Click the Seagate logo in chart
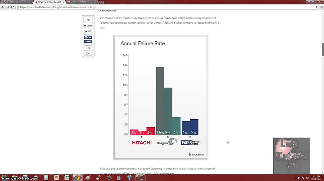This screenshot has height=181, width=324. point(167,142)
